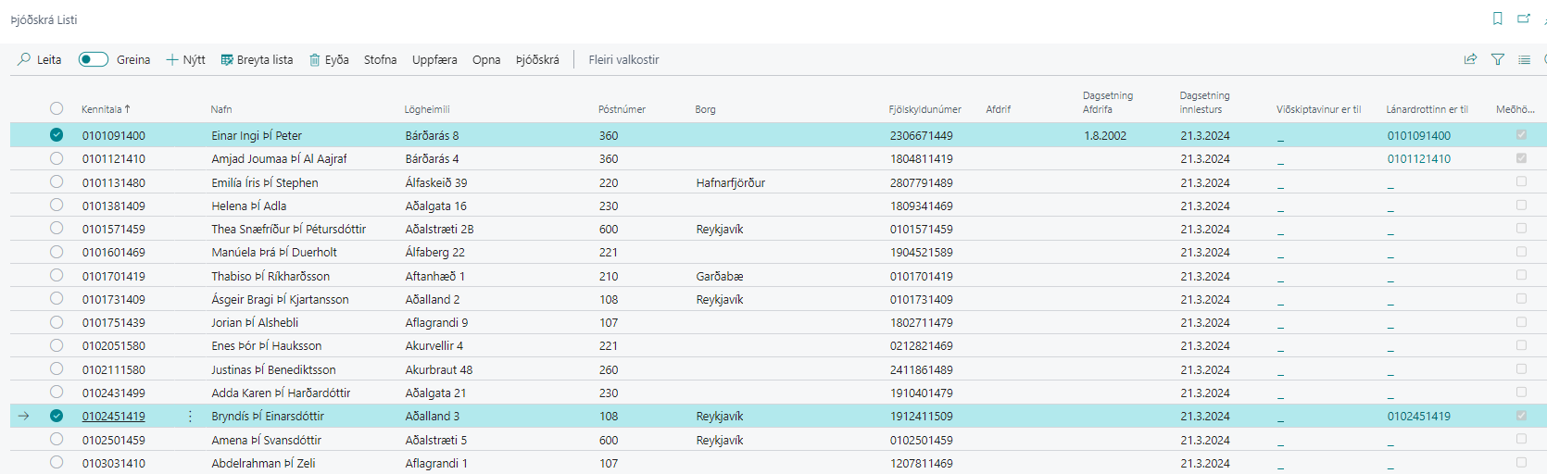The width and height of the screenshot is (1547, 474).
Task: Open kennitala link 0102451419
Action: [113, 417]
